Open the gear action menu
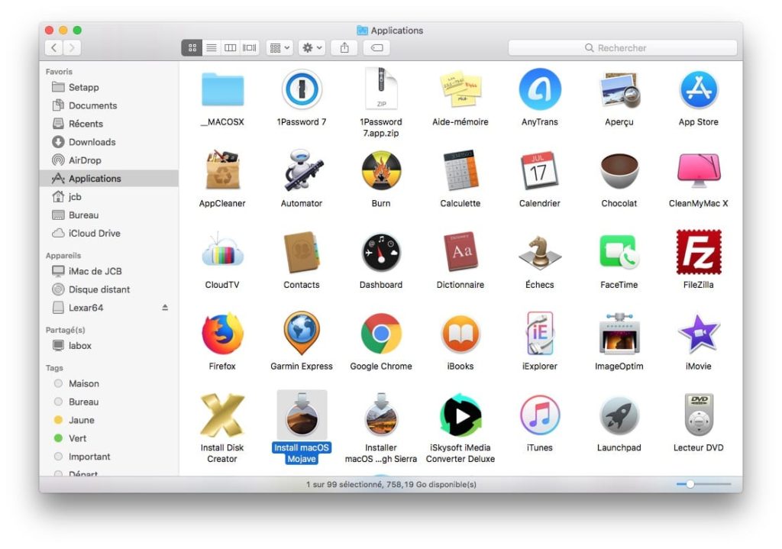The height and width of the screenshot is (549, 782). 312,48
